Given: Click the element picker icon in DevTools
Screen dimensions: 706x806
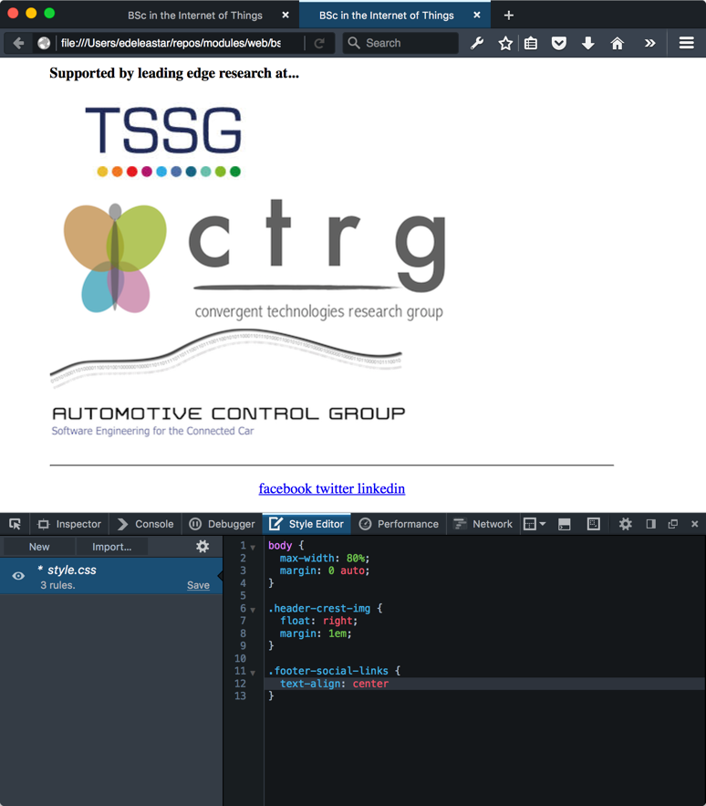Looking at the screenshot, I should click(15, 524).
